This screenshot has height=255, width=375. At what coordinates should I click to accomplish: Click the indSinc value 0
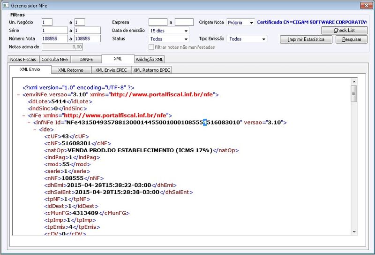coord(56,108)
